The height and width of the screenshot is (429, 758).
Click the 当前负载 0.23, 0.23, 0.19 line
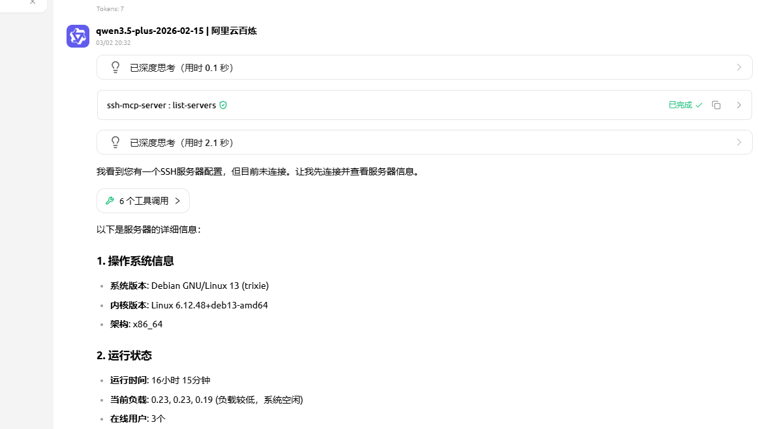[x=206, y=400]
